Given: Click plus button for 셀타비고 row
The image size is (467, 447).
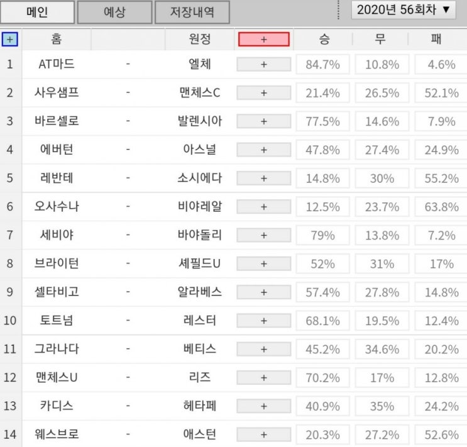Looking at the screenshot, I should point(264,292).
